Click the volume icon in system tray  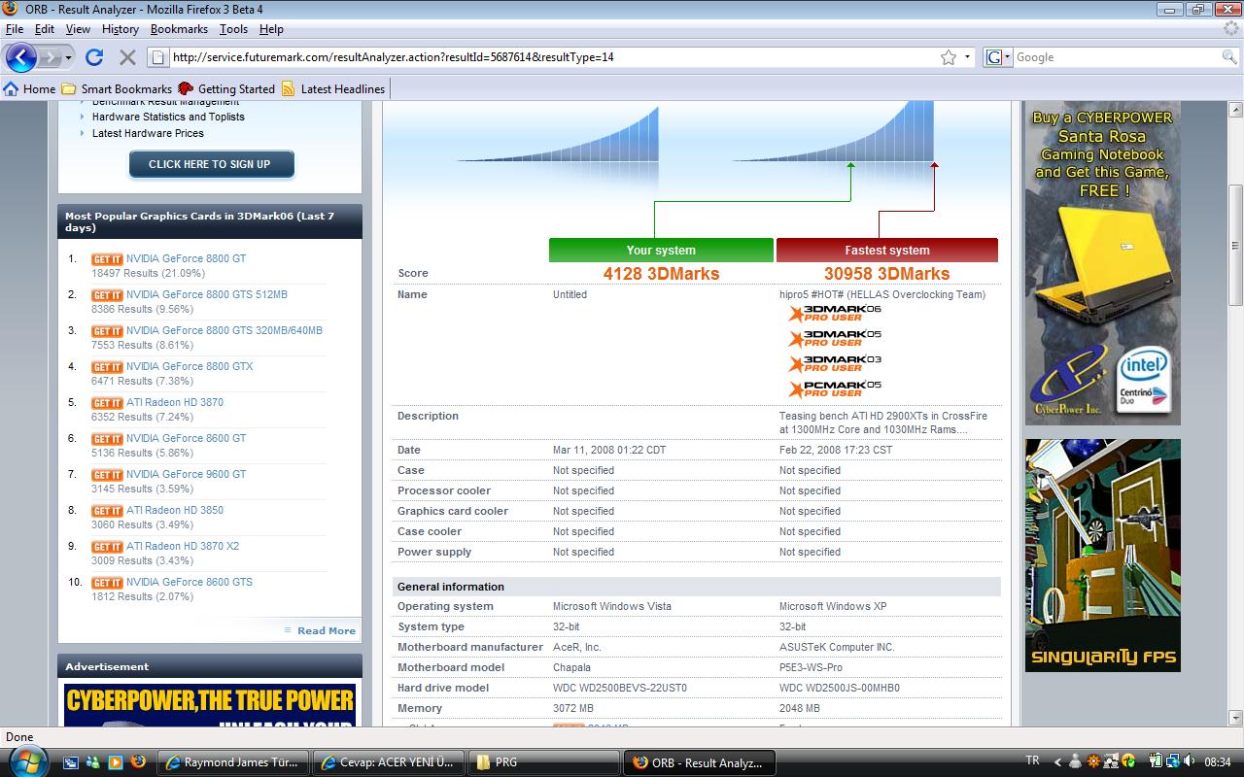point(1192,762)
